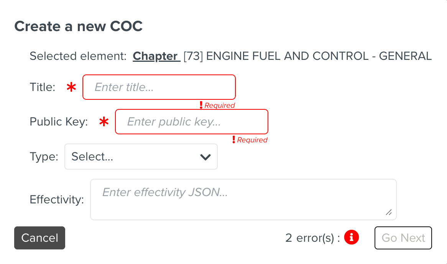Open the underlined Chapter link
The image size is (447, 264).
[156, 56]
